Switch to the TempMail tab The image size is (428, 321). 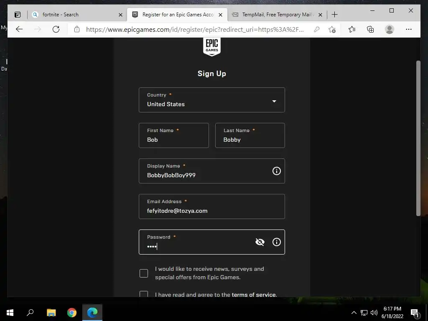click(x=277, y=15)
